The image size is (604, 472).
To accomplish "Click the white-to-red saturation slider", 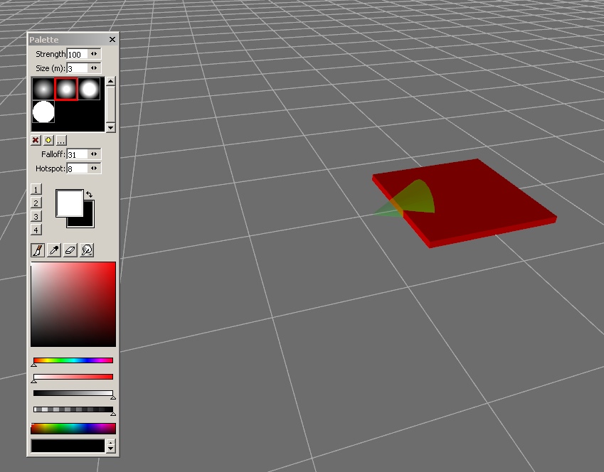I will click(x=73, y=377).
